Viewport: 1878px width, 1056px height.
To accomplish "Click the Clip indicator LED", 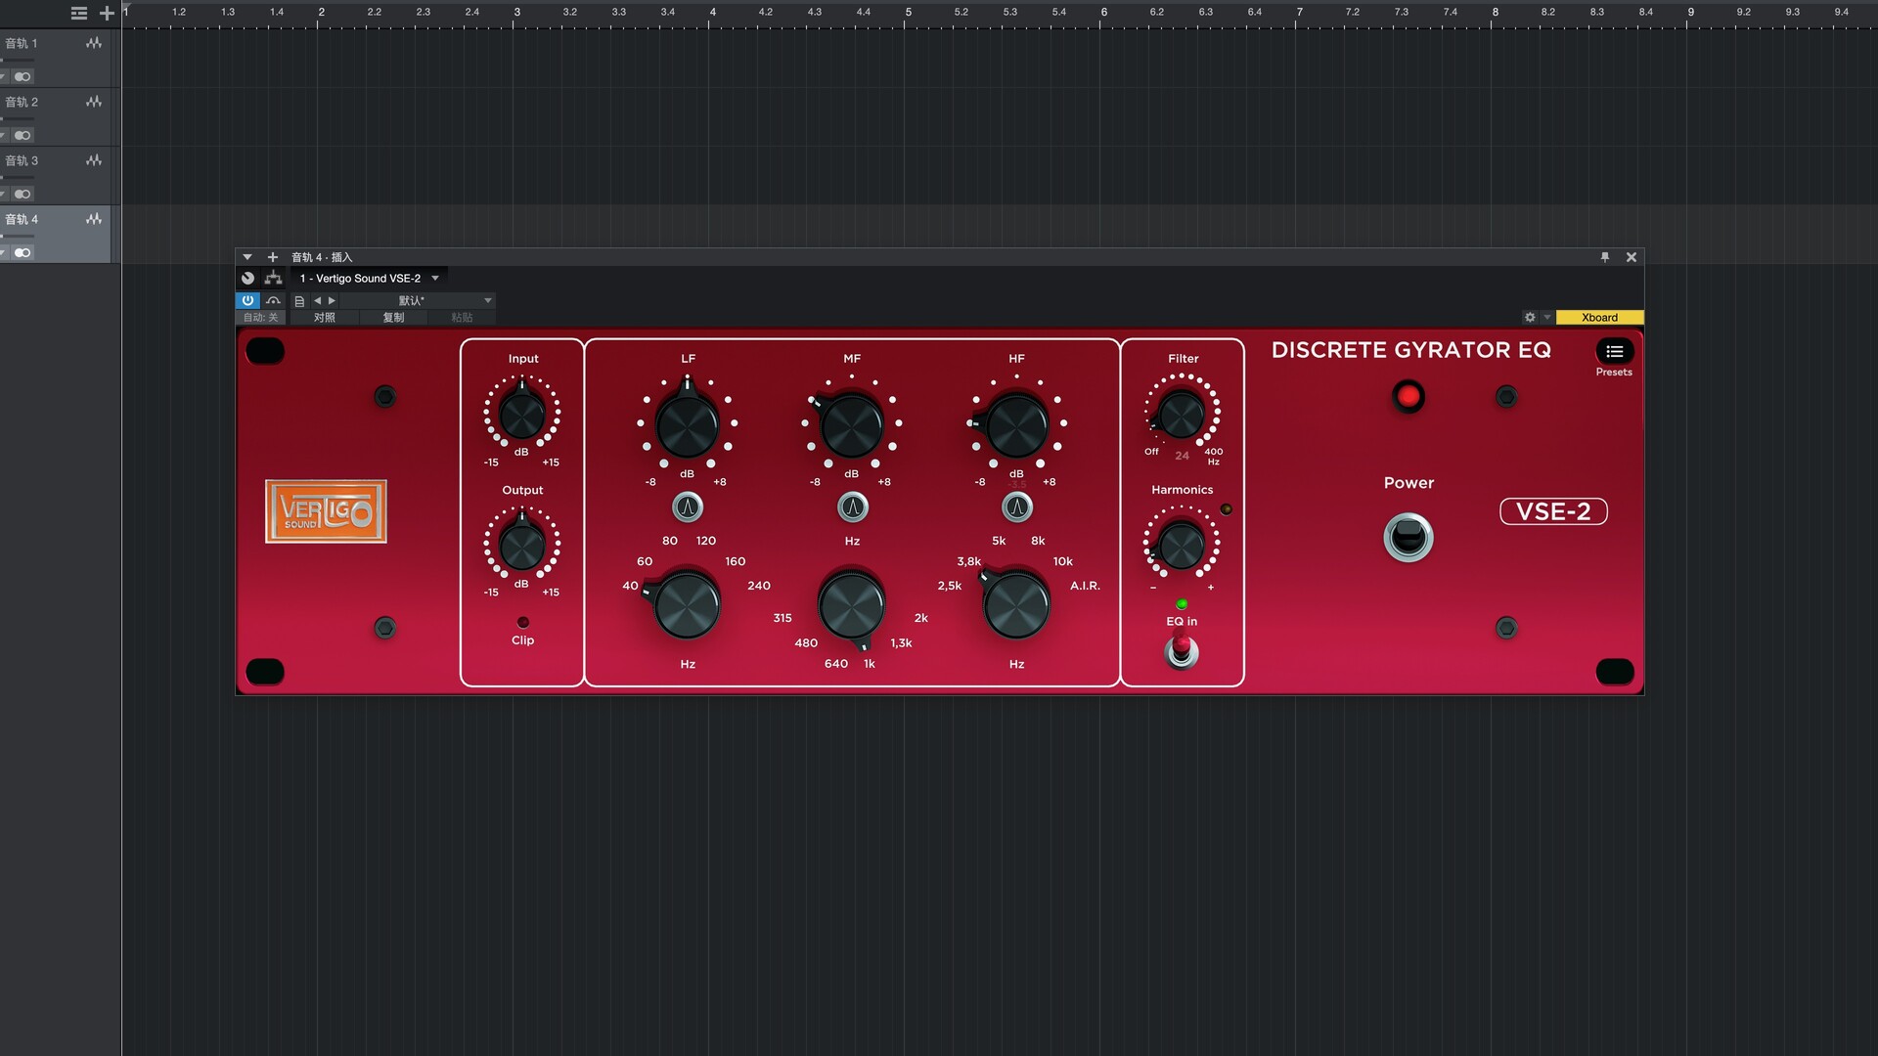I will 523,622.
